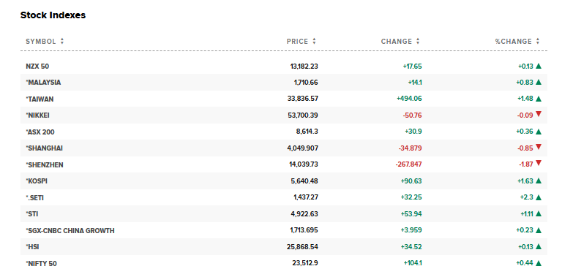This screenshot has width=562, height=277.
Task: Open the SGX-CNBC CHINA GROWTH link
Action: point(70,231)
